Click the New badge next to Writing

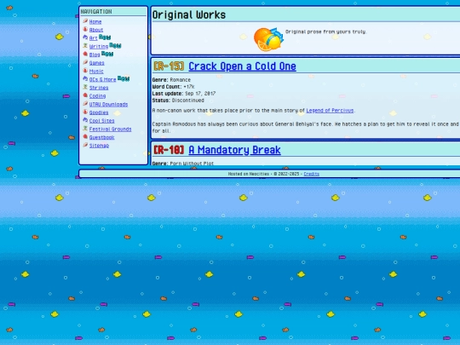(115, 45)
